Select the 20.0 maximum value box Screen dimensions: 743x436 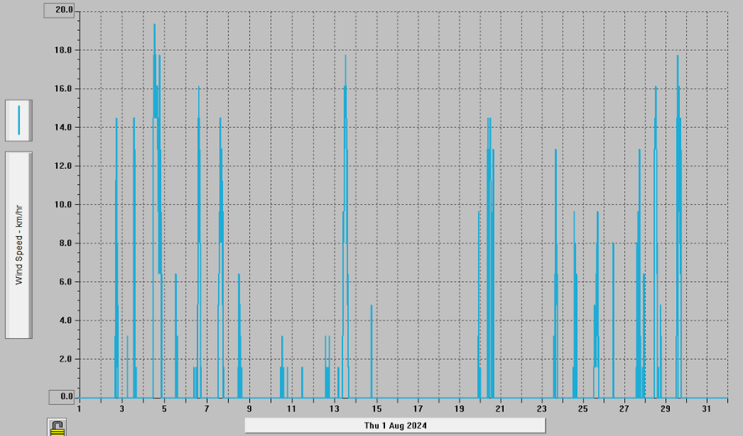pyautogui.click(x=64, y=10)
